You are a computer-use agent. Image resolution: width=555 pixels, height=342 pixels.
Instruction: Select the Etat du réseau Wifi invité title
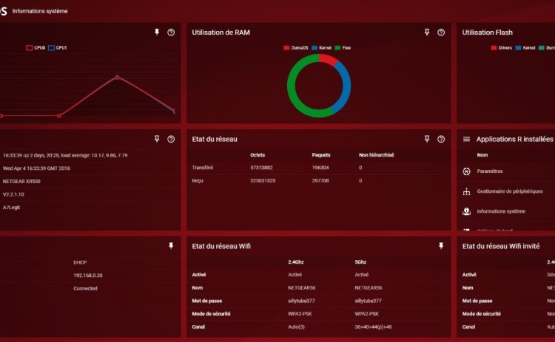pos(501,246)
